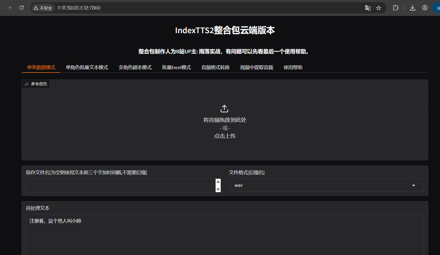440x255 pixels.
Task: Open the browser downloads icon
Action: (x=412, y=8)
